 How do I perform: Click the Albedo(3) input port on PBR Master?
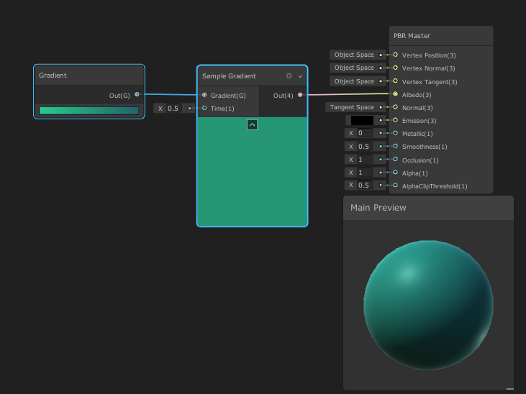(395, 94)
